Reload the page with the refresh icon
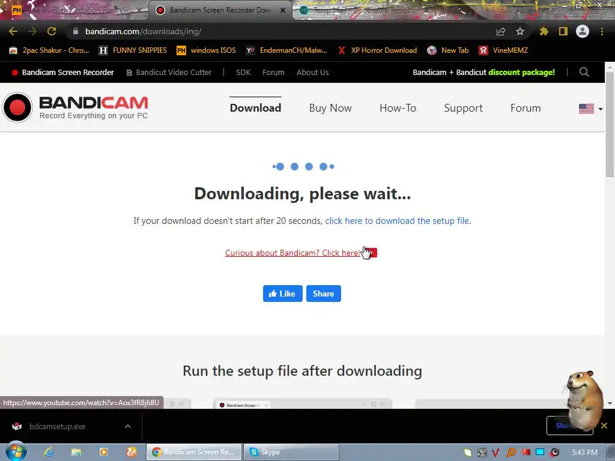 [52, 31]
